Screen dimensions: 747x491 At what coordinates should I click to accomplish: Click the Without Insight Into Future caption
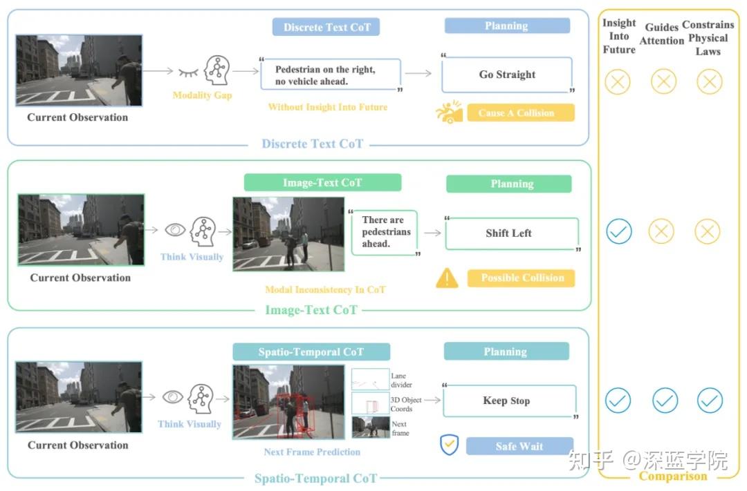coord(328,107)
